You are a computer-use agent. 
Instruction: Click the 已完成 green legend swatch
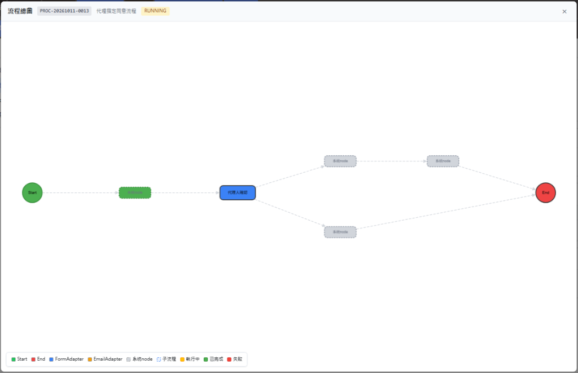point(205,359)
